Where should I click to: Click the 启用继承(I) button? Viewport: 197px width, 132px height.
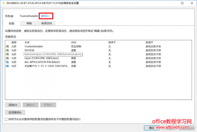point(15,112)
